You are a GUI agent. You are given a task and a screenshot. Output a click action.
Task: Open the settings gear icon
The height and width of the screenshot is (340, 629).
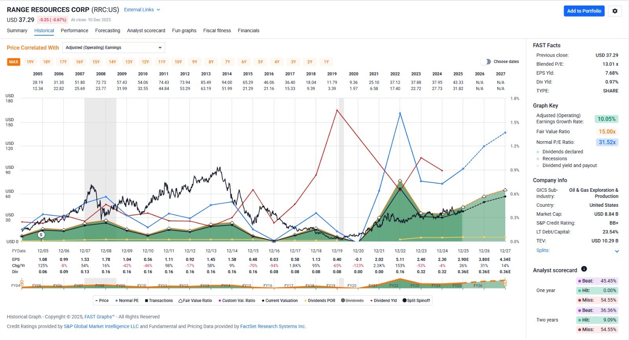coord(615,11)
